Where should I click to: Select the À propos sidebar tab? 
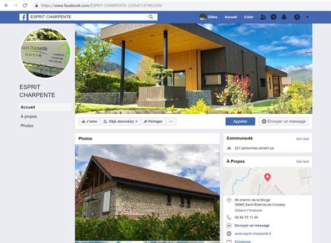29,117
